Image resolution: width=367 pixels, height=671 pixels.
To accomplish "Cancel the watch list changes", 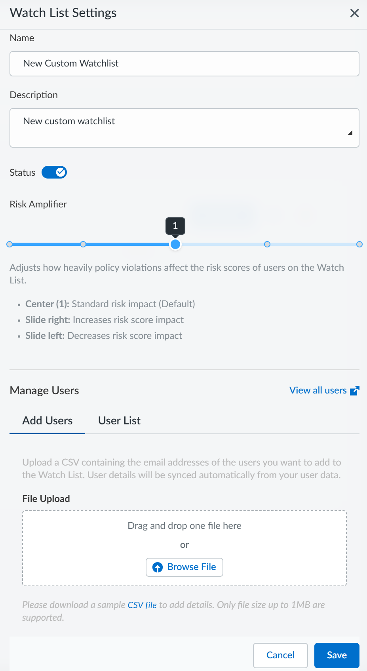I will 280,655.
